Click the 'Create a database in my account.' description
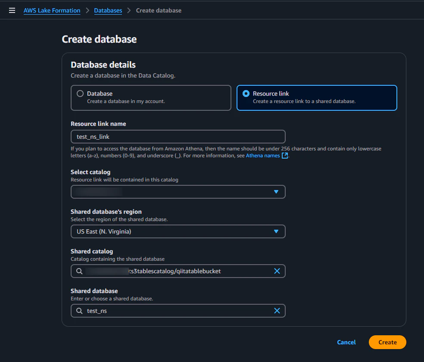Viewport: 424px width, 362px height. (126, 101)
